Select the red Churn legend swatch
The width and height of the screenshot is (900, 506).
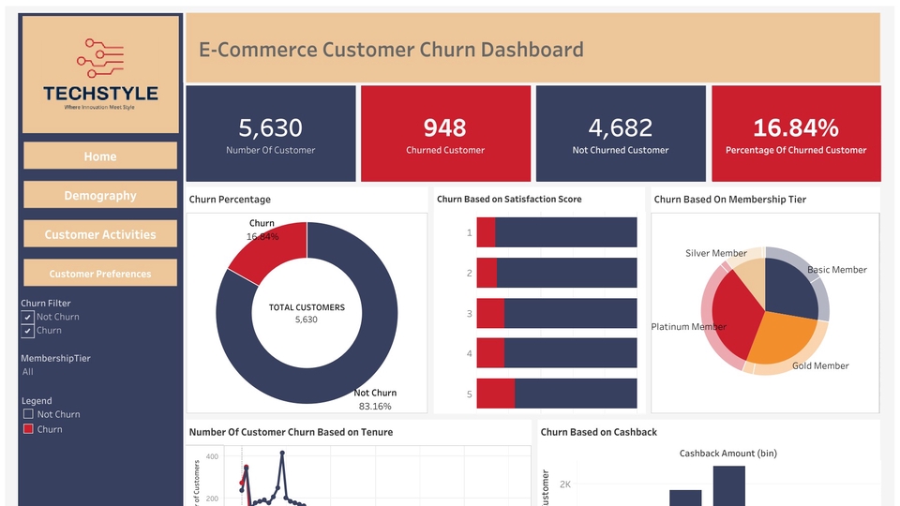pos(28,428)
